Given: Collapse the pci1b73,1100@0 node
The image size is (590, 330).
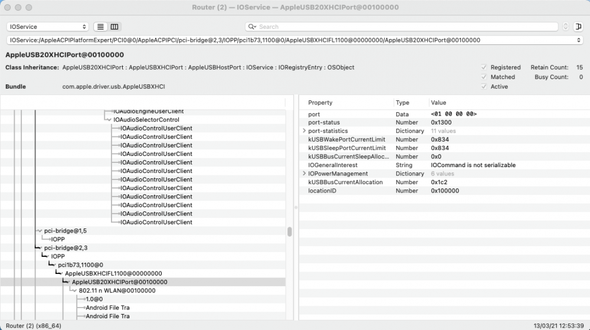Looking at the screenshot, I should click(54, 265).
